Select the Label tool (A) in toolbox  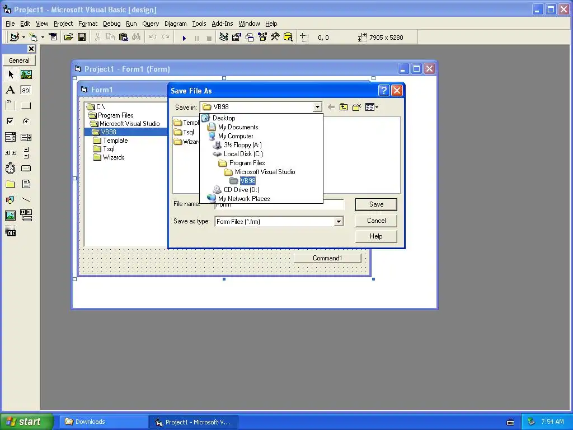(11, 90)
